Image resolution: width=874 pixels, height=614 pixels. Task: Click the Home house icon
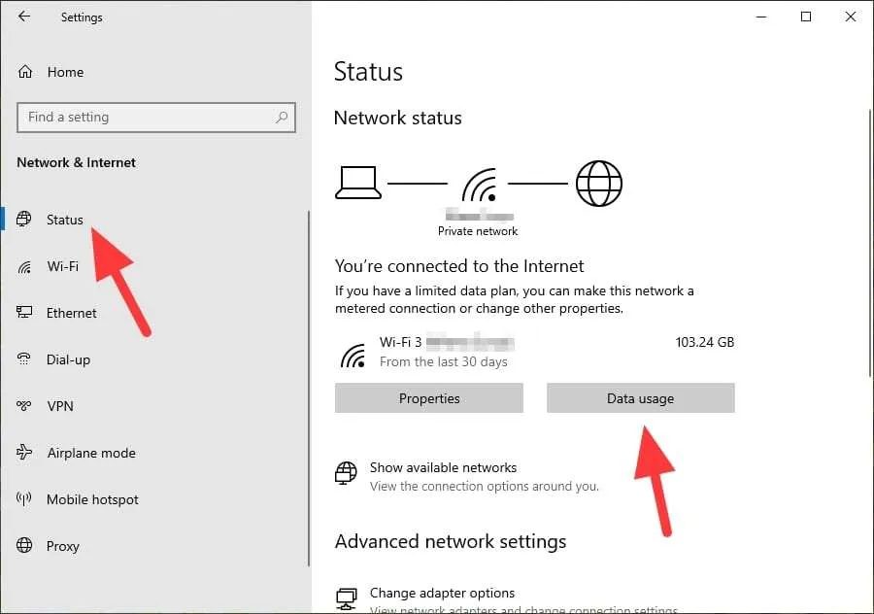(x=25, y=71)
